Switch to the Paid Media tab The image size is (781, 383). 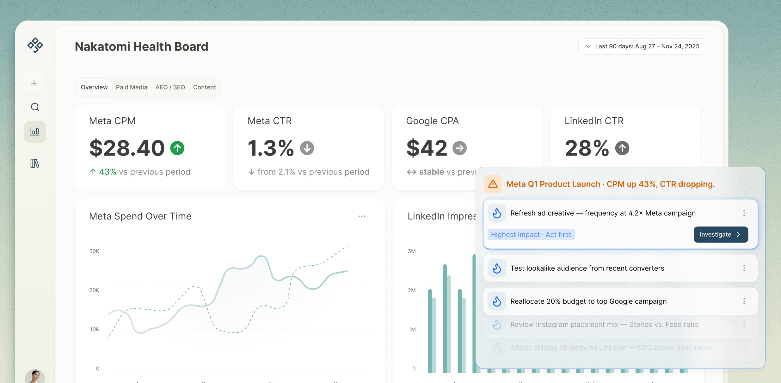coord(132,87)
